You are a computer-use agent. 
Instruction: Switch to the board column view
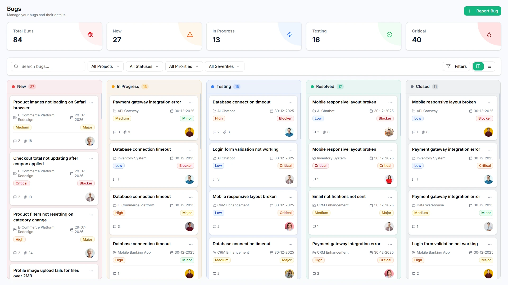click(478, 66)
